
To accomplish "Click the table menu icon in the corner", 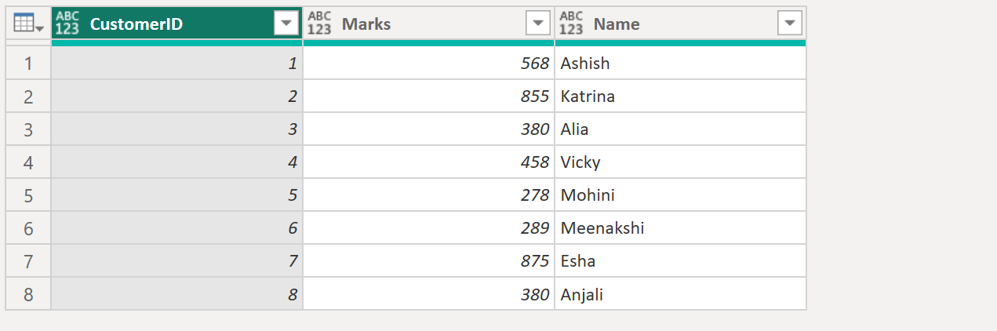I will tap(28, 24).
